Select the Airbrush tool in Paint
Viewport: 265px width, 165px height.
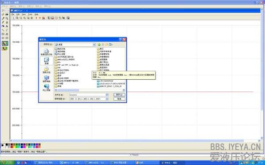[x=3, y=26]
